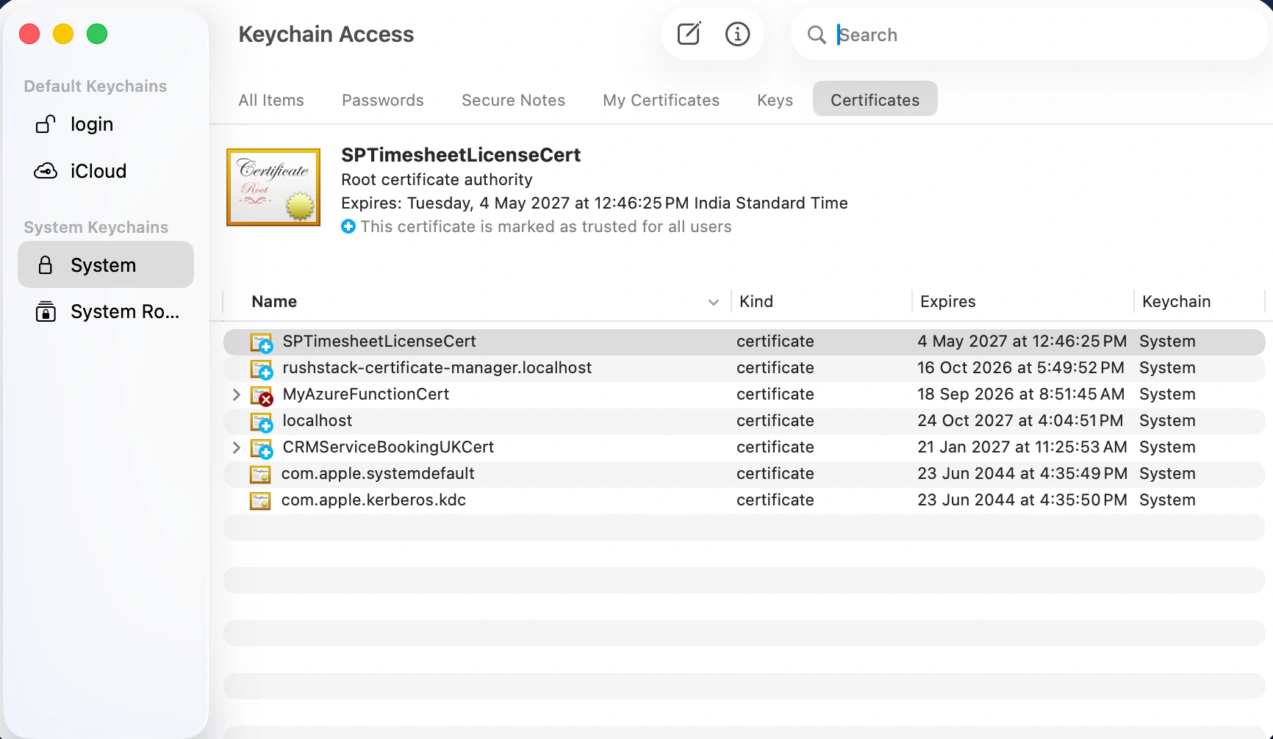The image size is (1273, 739).
Task: Click expiry 24 Oct 2027 at 4:04:51 PM
Action: tap(1020, 420)
